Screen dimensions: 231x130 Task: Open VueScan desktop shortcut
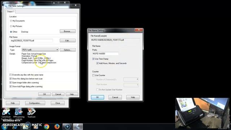pos(31,113)
